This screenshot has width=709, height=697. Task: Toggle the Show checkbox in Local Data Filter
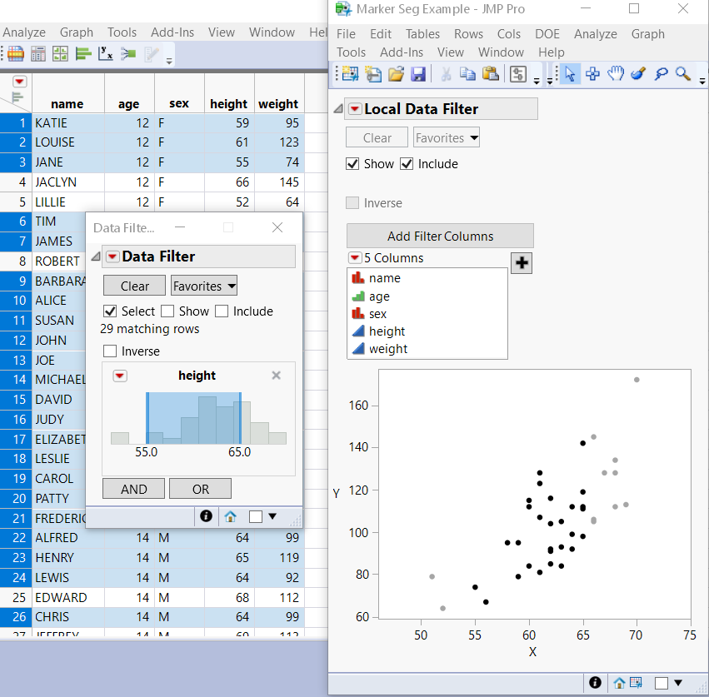(x=353, y=163)
